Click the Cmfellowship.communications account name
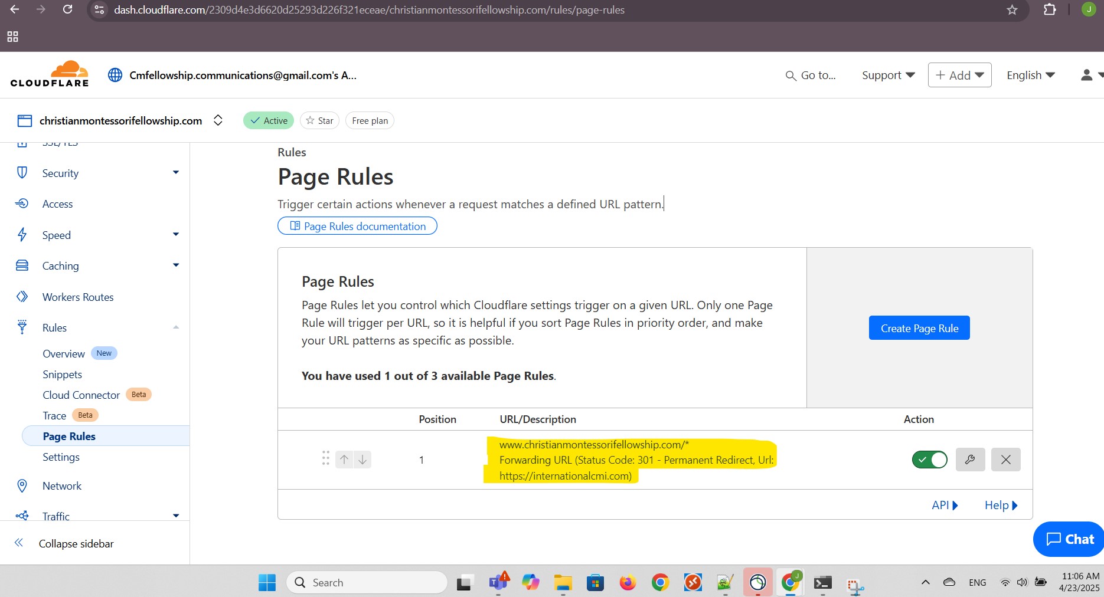This screenshot has height=597, width=1104. click(x=243, y=75)
